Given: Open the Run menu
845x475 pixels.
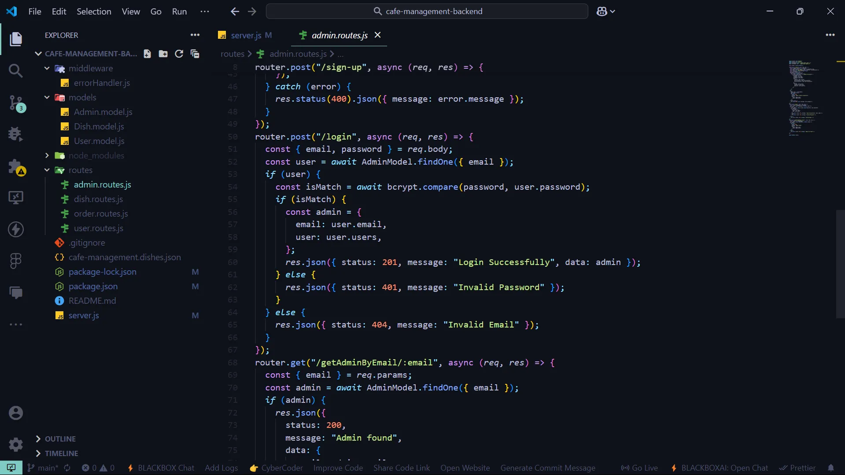Looking at the screenshot, I should click(x=179, y=11).
